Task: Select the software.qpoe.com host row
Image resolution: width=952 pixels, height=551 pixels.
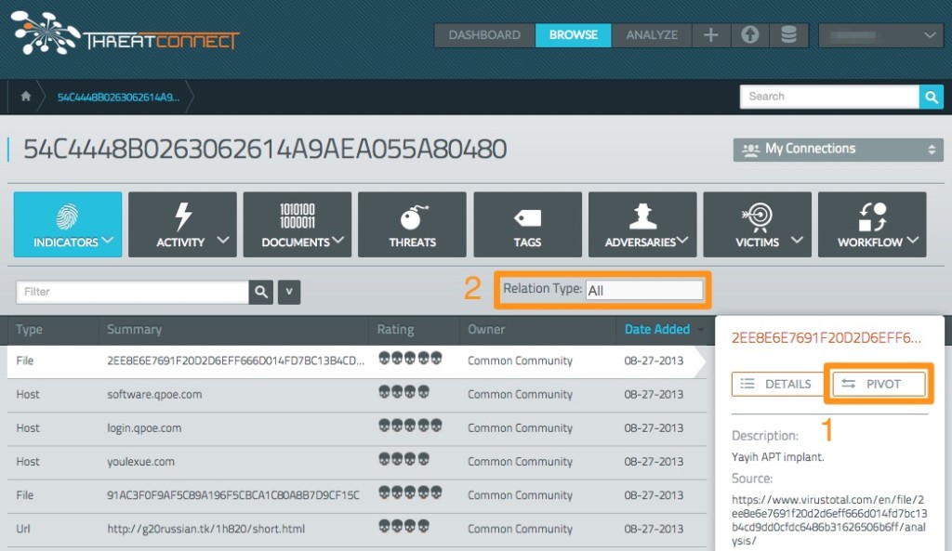Action: tap(356, 395)
